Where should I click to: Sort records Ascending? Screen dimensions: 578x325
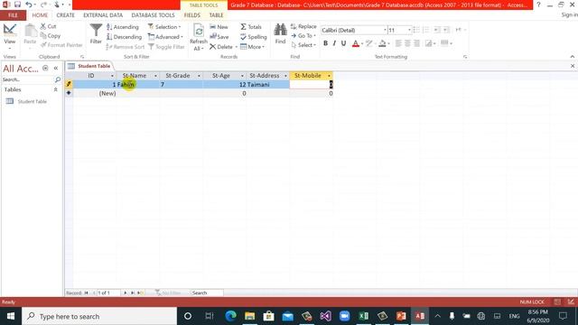(123, 27)
